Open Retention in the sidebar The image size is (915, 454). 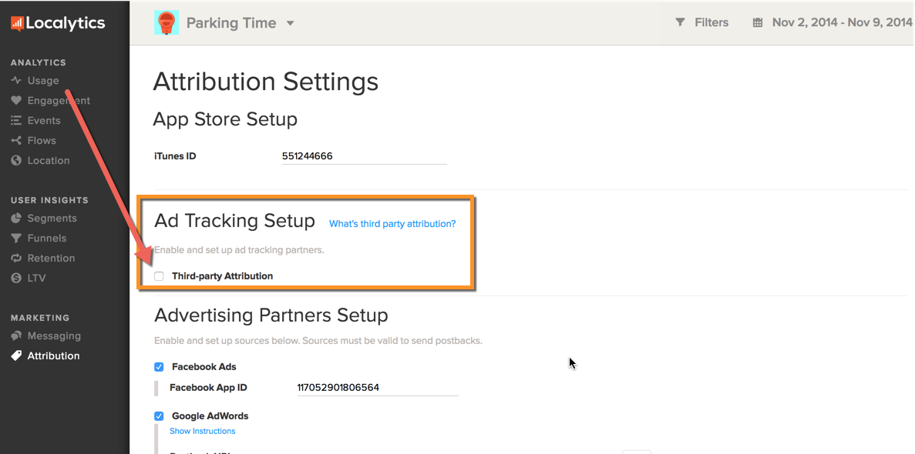pyautogui.click(x=51, y=259)
